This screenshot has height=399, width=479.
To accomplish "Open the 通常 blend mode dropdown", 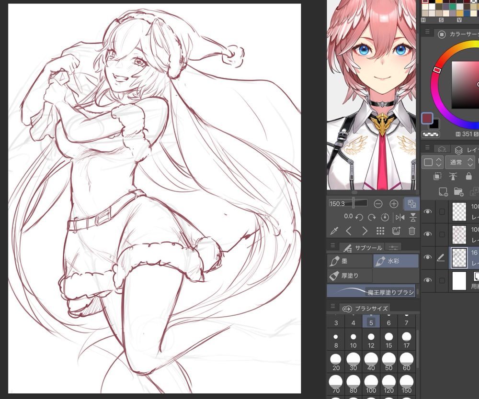I will (459, 162).
